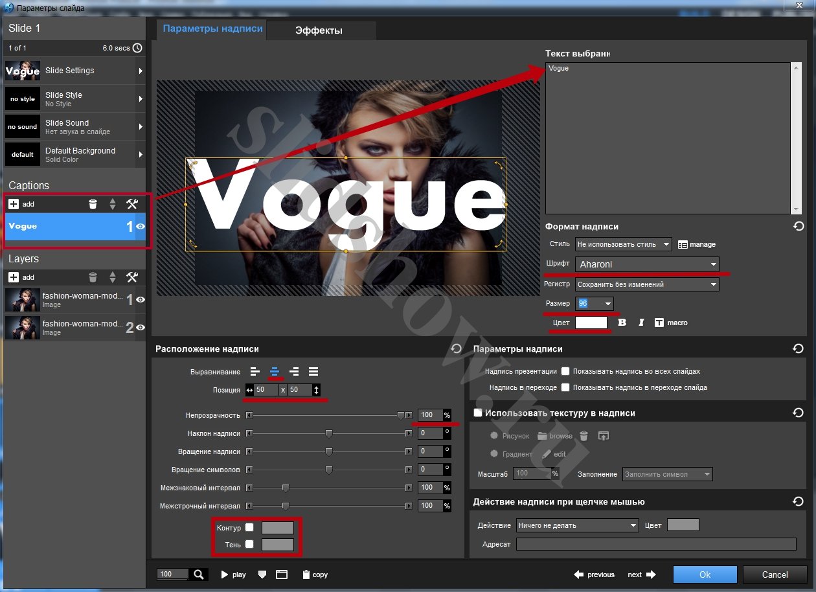
Task: Open Стиль dropdown list
Action: [x=624, y=245]
